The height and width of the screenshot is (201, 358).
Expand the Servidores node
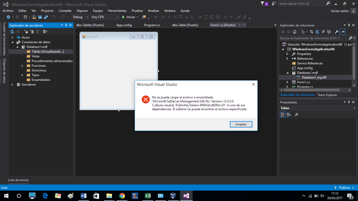coord(12,85)
